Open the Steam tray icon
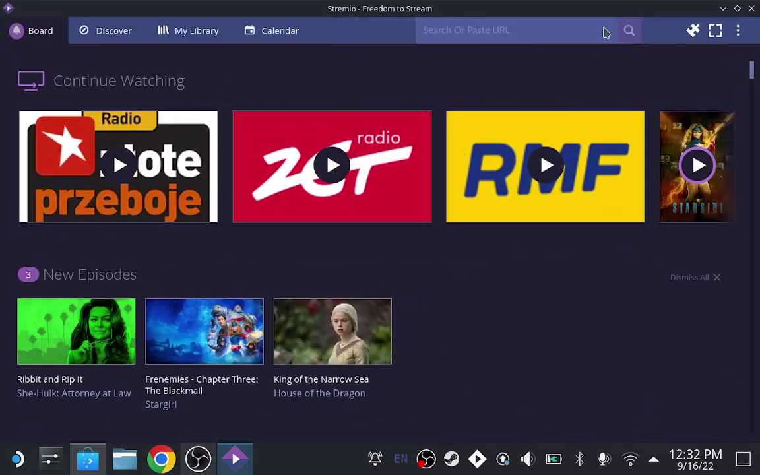760x475 pixels. [452, 459]
